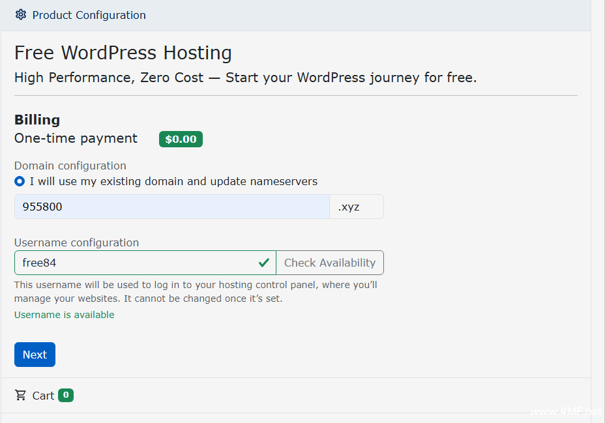
Task: Focus the domain name field containing 955800
Action: coord(171,207)
